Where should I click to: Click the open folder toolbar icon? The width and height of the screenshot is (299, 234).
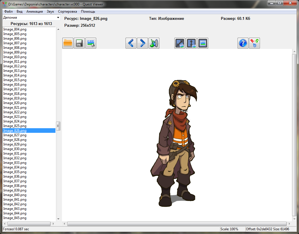pos(68,43)
